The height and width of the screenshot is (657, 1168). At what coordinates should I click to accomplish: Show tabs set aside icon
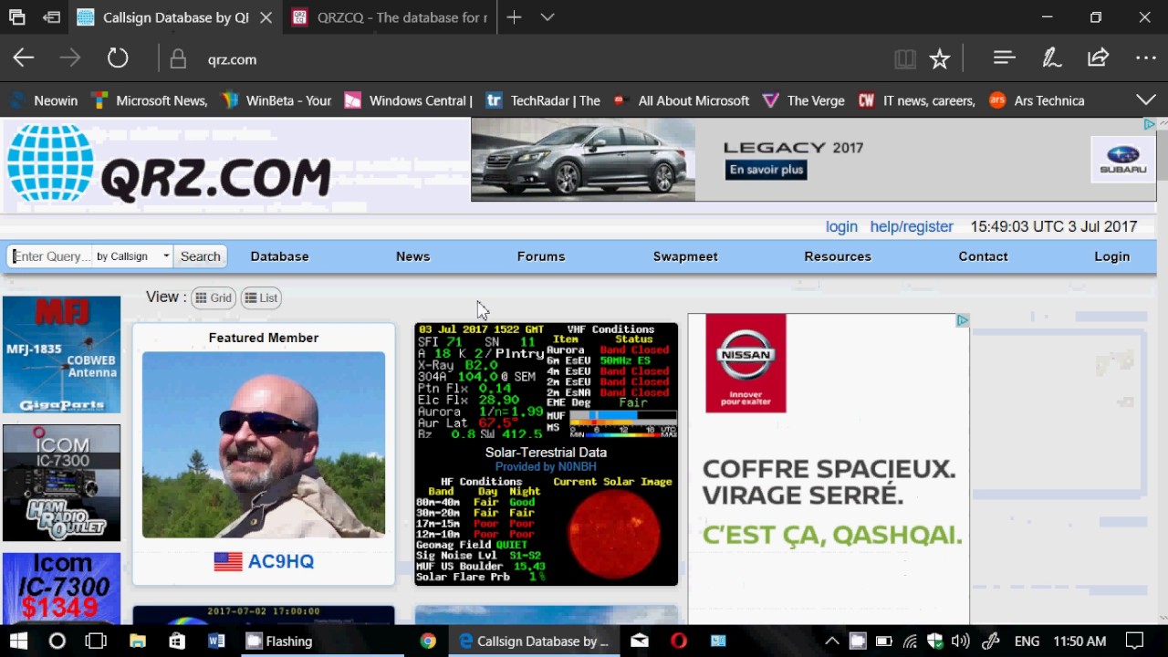pos(16,17)
